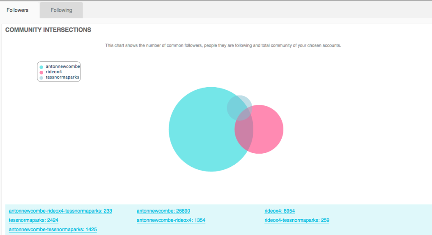Click the chart description sentence
The height and width of the screenshot is (235, 432).
pyautogui.click(x=223, y=45)
